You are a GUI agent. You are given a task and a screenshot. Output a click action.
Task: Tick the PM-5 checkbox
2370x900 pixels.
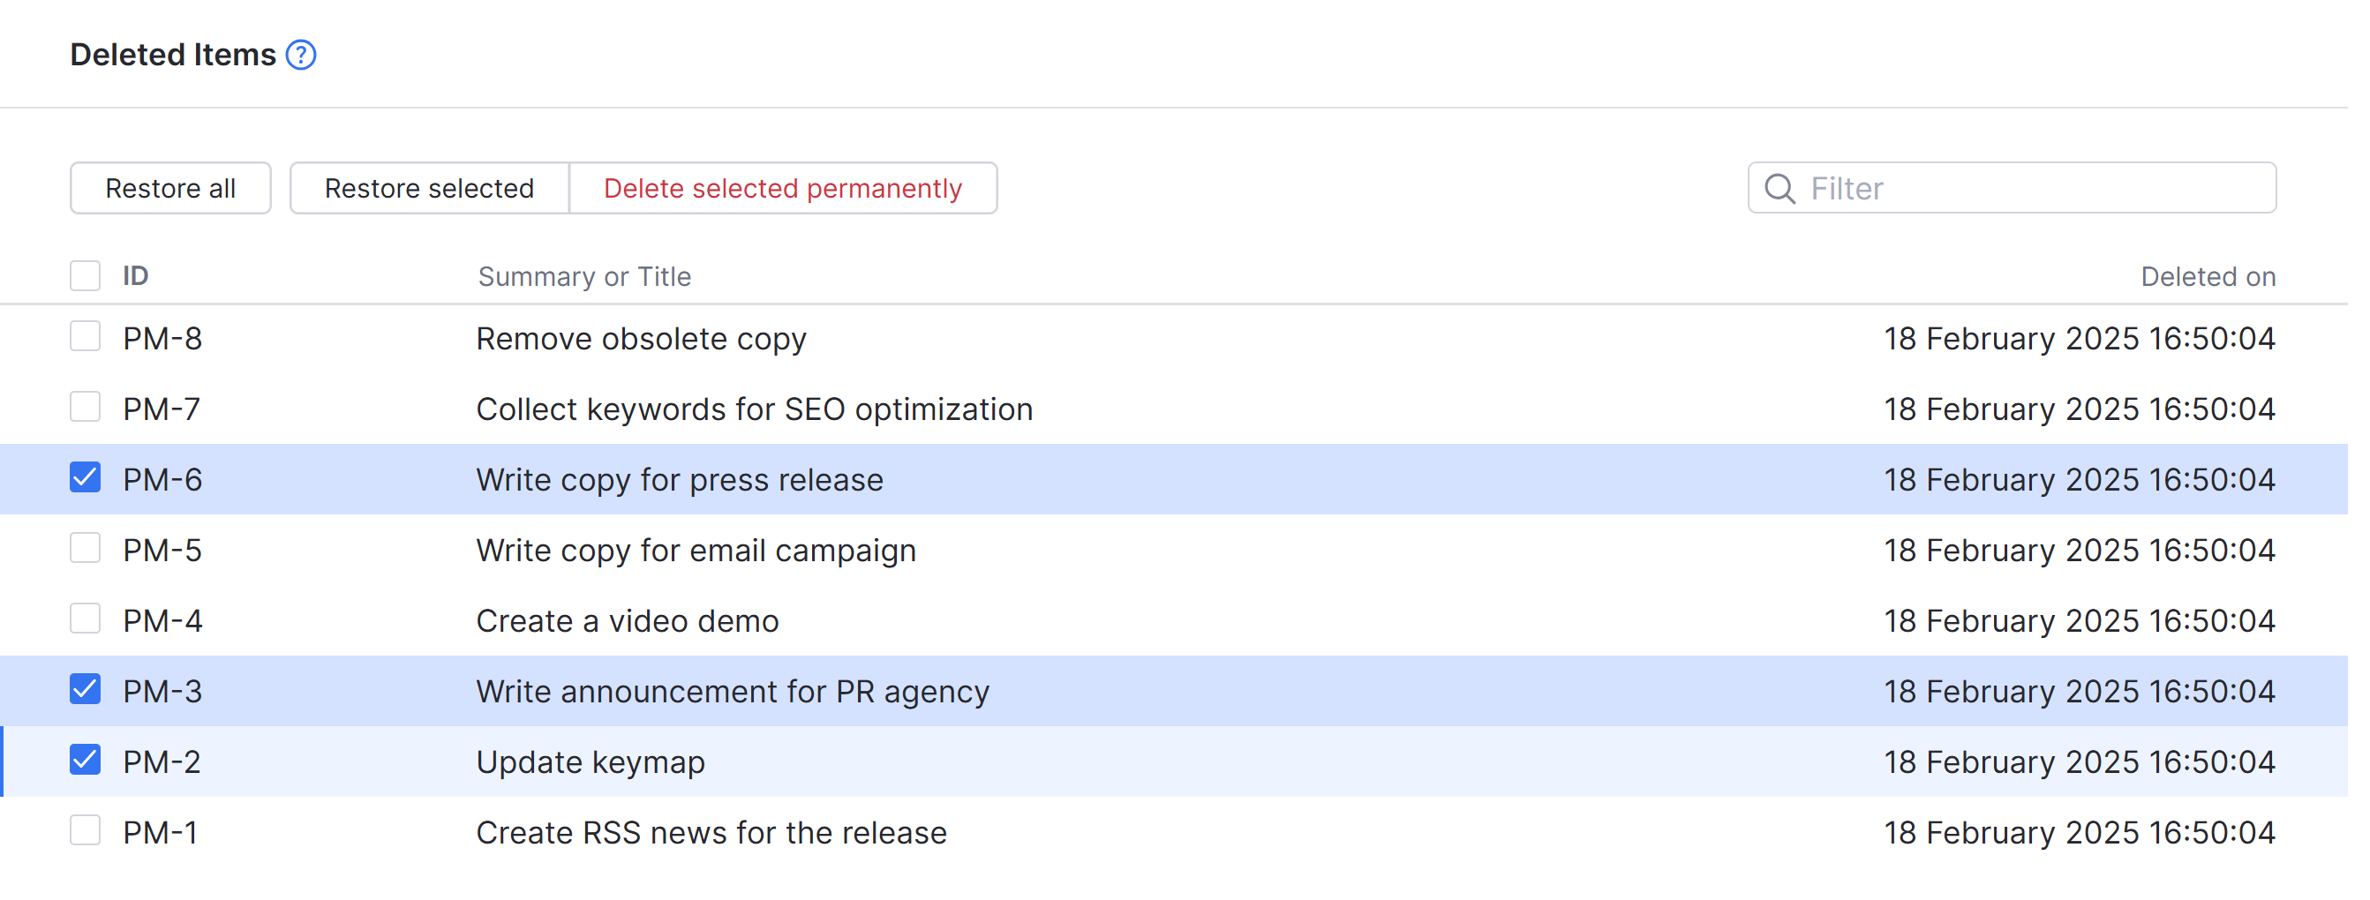[x=86, y=550]
